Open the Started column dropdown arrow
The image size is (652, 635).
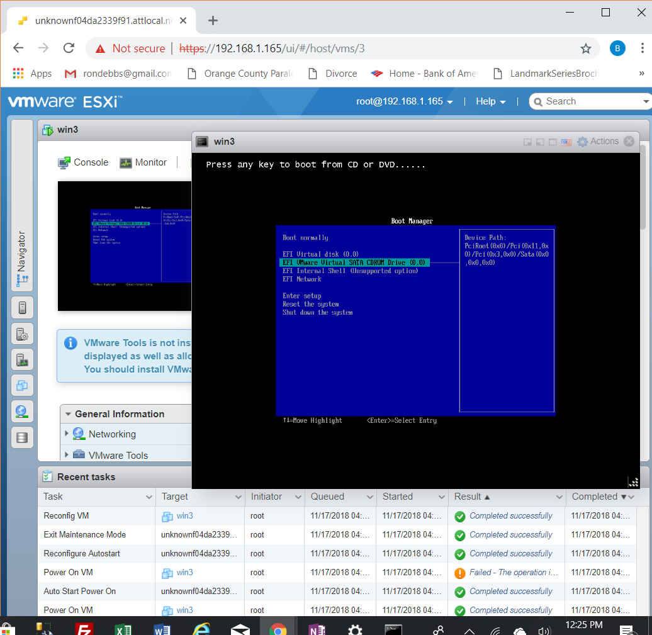pyautogui.click(x=442, y=497)
